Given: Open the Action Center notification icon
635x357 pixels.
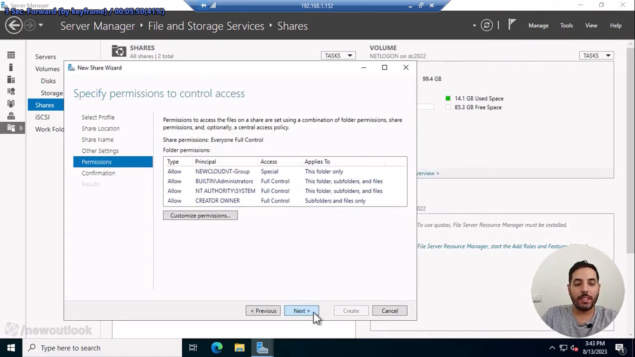Looking at the screenshot, I should [620, 348].
